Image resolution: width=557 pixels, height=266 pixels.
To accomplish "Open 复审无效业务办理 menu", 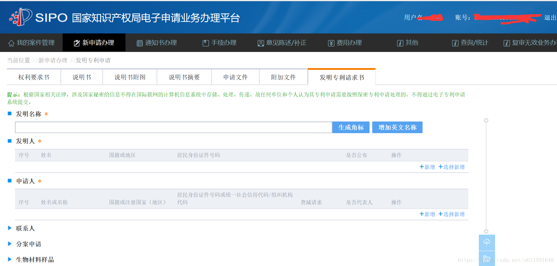I will click(x=530, y=43).
